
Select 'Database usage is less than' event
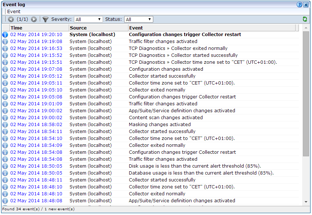[x=201, y=173]
